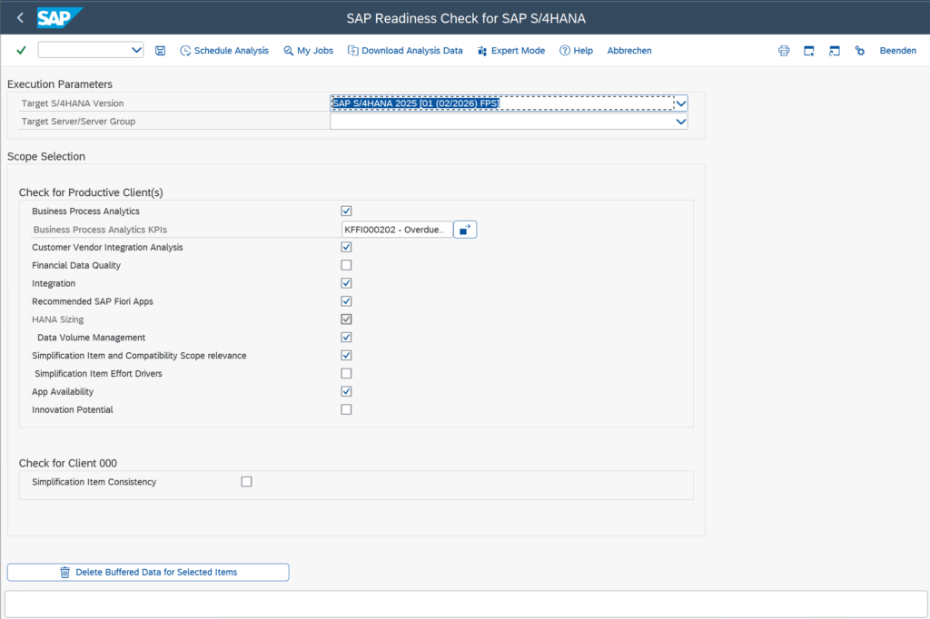Image resolution: width=930 pixels, height=619 pixels.
Task: Click Beenden to exit
Action: tap(898, 51)
